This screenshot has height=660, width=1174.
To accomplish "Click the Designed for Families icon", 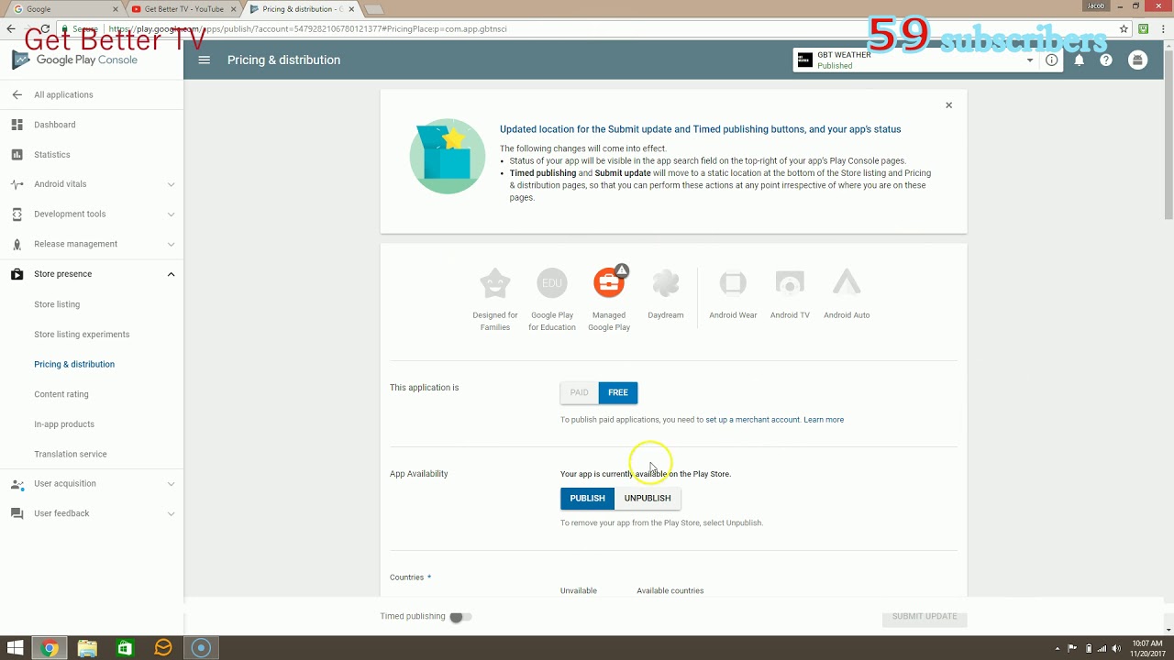I will (495, 283).
